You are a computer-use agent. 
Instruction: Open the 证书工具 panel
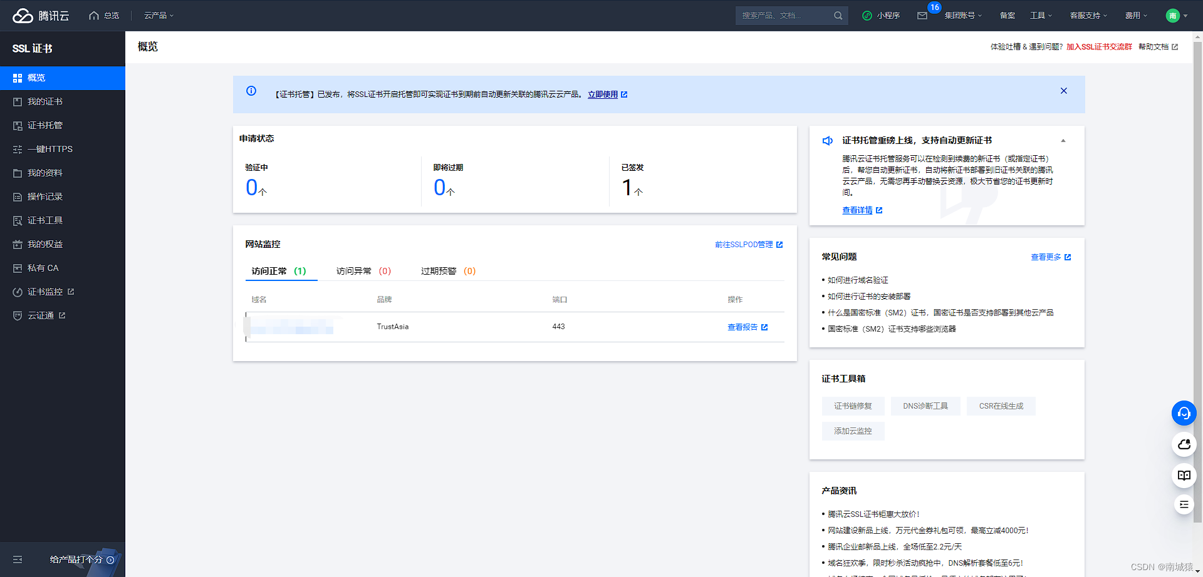coord(44,220)
